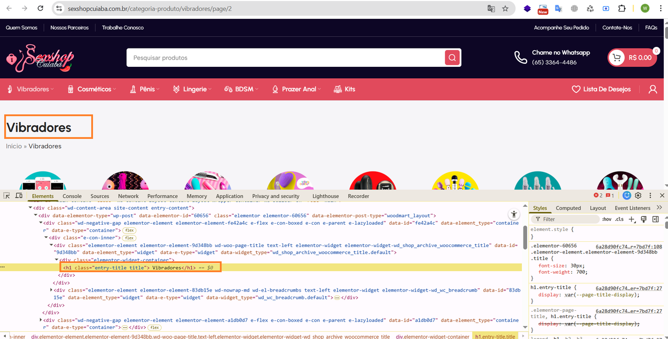Open the Vibradores menu dropdown
668x339 pixels.
pos(31,89)
